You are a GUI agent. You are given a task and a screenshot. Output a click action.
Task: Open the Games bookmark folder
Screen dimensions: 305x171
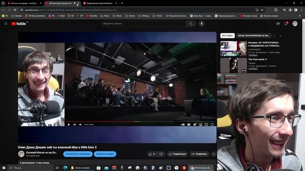click(130, 16)
